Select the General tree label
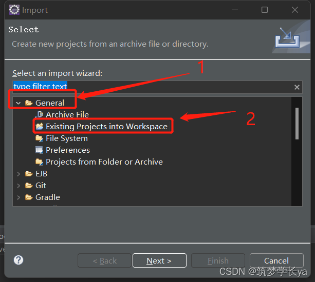Viewport: 315px width, 282px height. 50,103
